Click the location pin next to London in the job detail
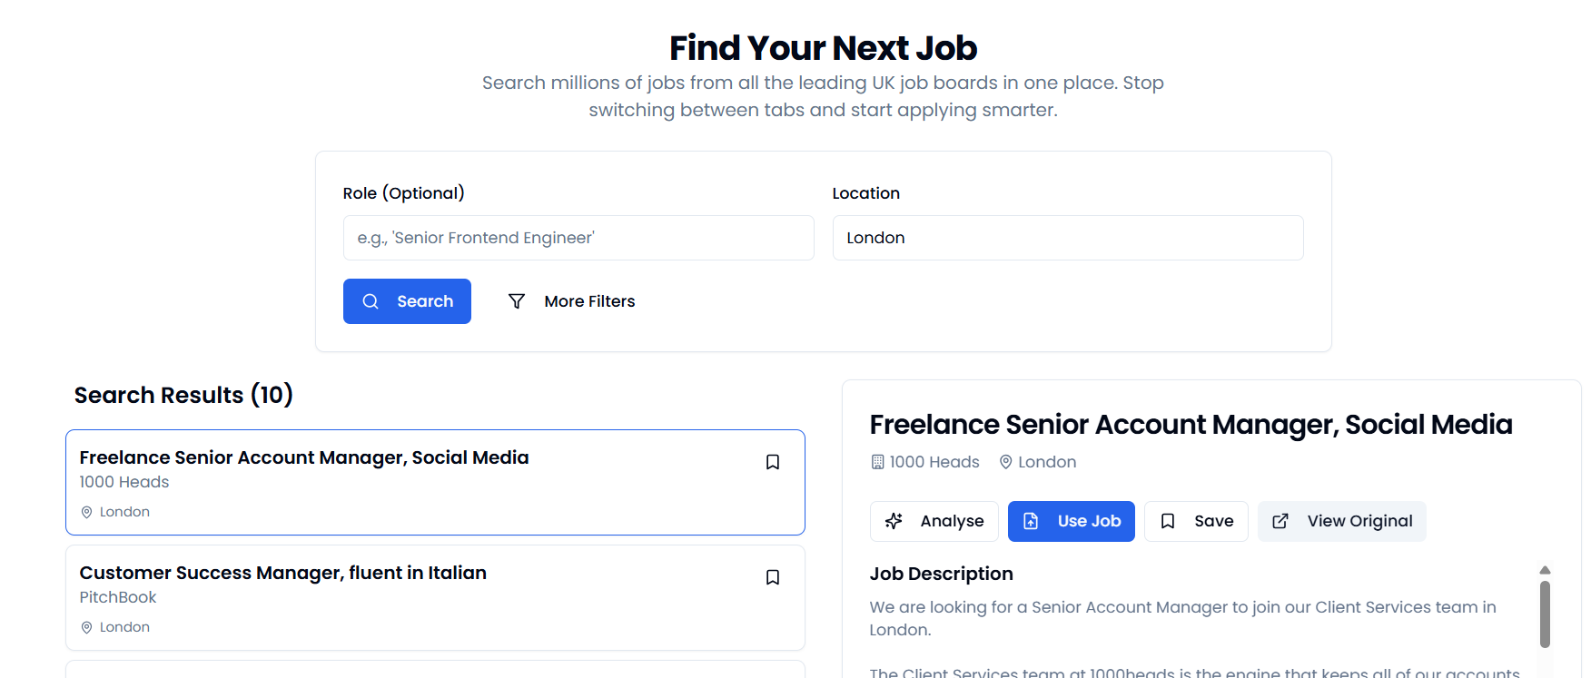This screenshot has width=1591, height=678. (1005, 461)
